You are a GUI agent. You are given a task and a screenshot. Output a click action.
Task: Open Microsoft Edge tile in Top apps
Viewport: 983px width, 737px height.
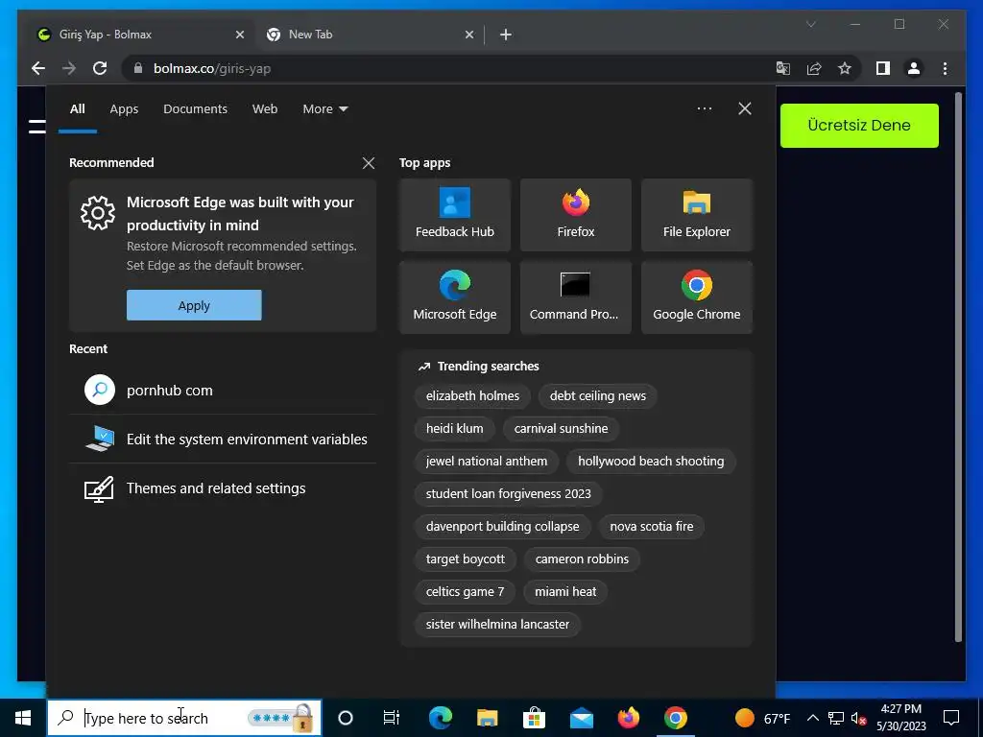(x=454, y=297)
